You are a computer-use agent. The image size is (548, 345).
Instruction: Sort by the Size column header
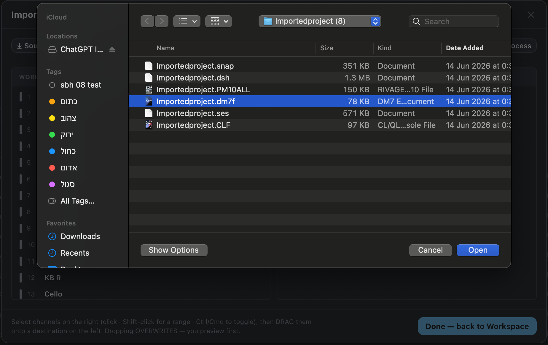pos(326,48)
